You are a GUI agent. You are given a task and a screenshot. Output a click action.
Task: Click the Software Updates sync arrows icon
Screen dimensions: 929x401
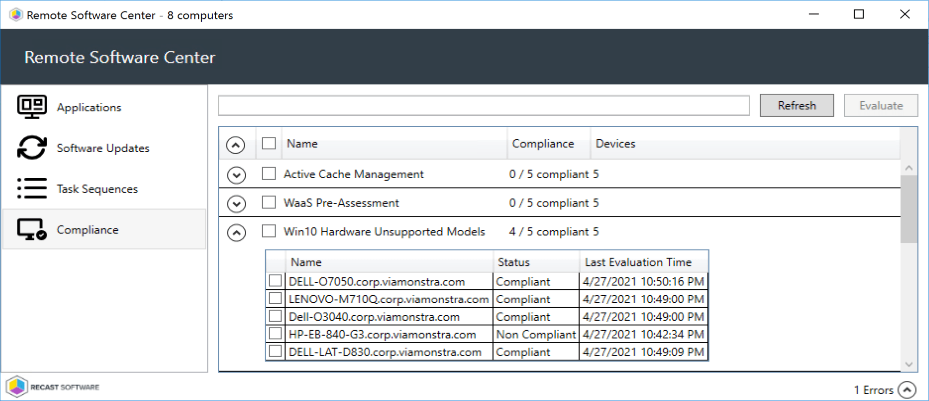point(32,148)
